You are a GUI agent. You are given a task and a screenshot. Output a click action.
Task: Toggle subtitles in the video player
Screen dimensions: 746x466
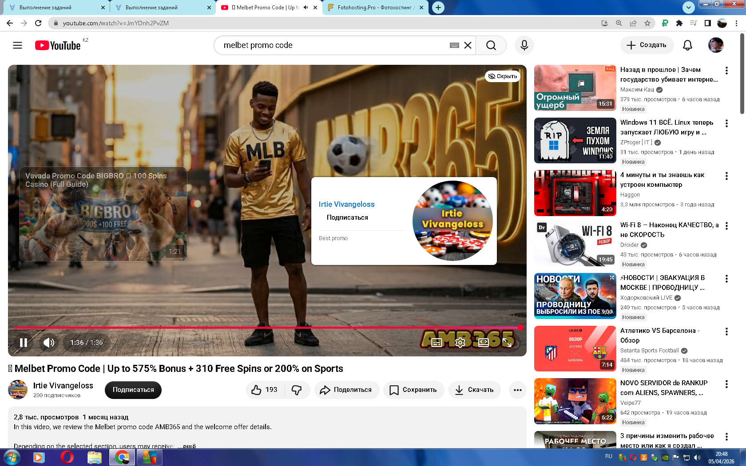(436, 342)
